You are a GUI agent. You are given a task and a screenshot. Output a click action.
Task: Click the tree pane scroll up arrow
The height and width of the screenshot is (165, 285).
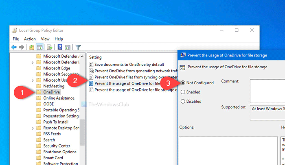82,56
